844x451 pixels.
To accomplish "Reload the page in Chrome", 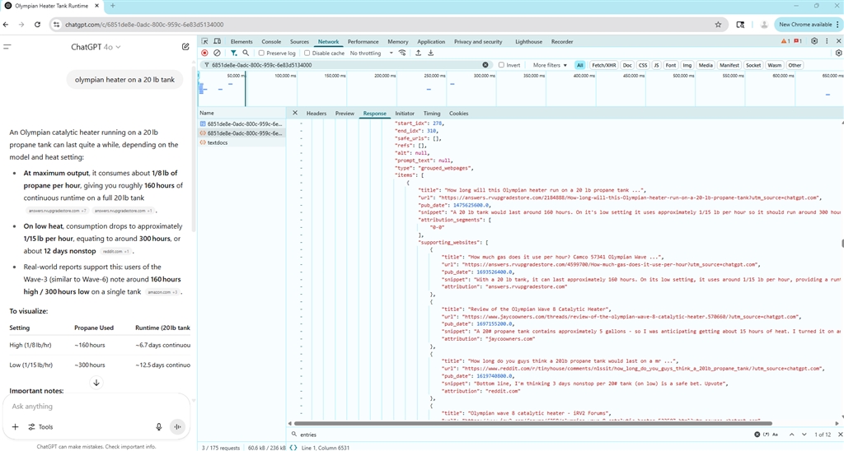I will click(x=37, y=25).
